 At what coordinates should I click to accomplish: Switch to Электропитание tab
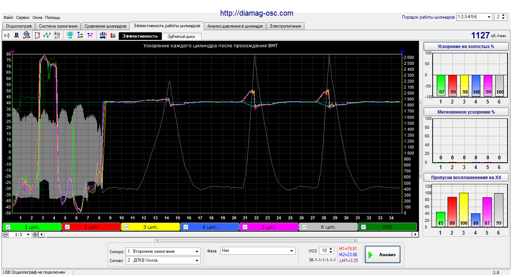coord(285,26)
